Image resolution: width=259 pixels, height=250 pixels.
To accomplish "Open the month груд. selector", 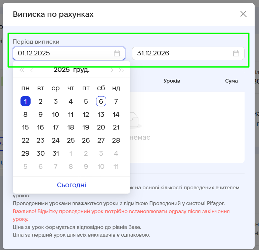I will (81, 70).
